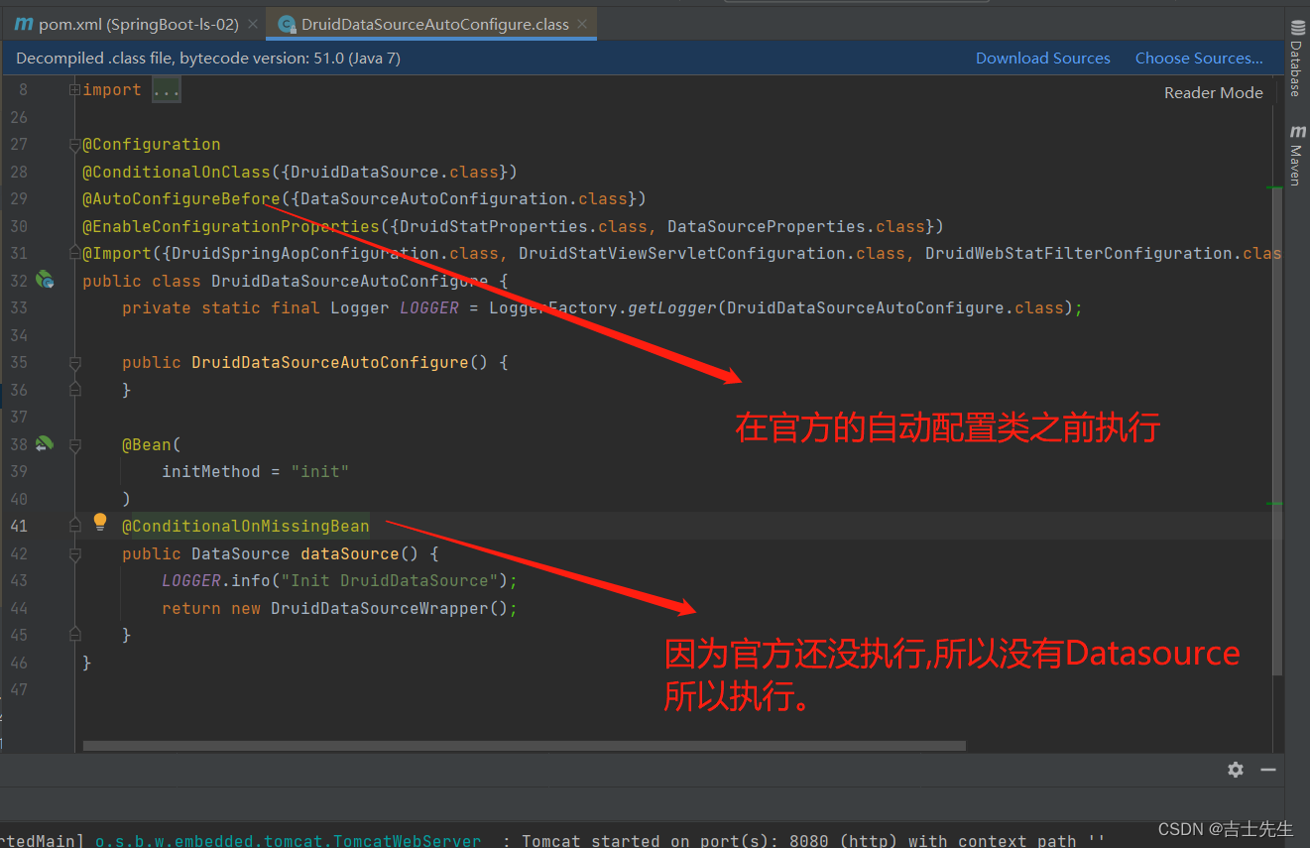Click the vertical scrollbar of the editor

[x=1277, y=432]
